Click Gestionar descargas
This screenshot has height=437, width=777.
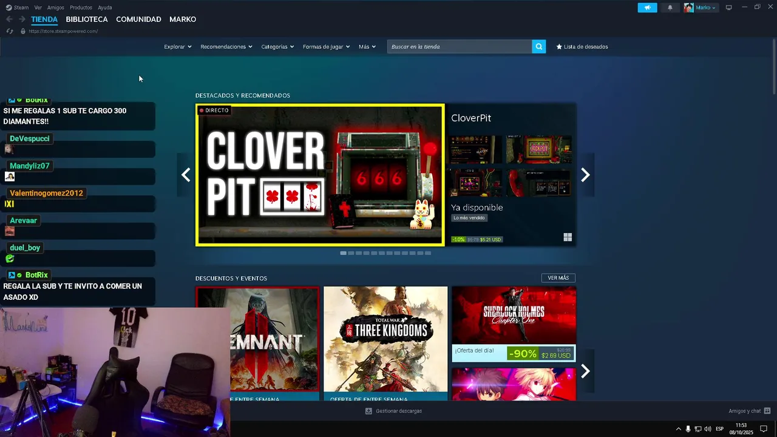coord(399,411)
